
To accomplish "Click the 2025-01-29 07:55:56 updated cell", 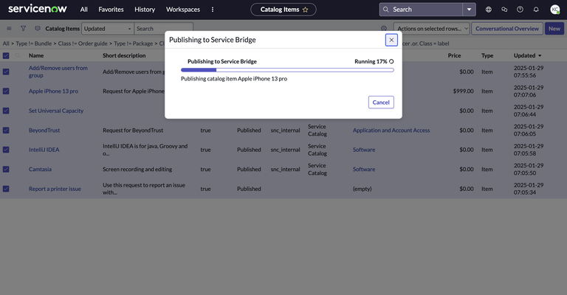I will 529,72.
